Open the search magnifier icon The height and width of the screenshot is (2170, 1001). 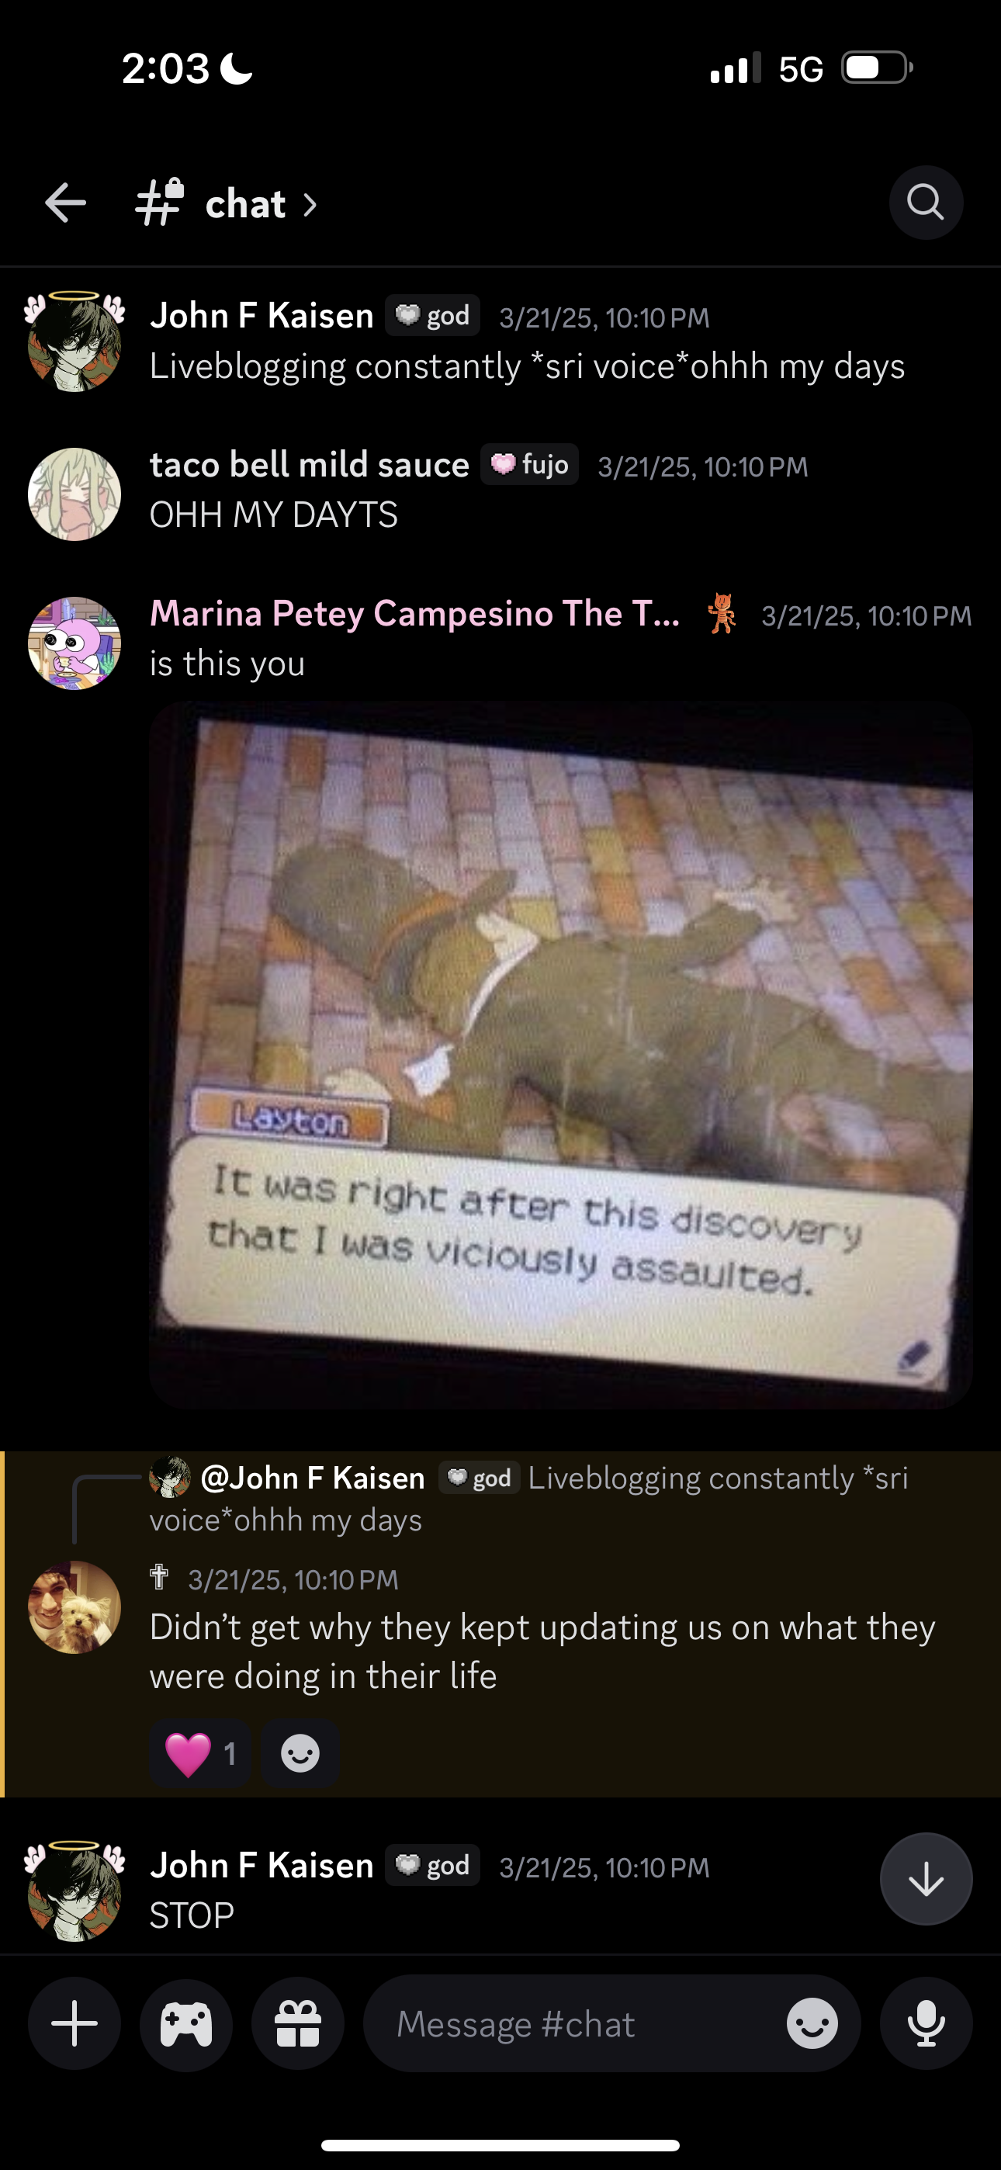tap(925, 203)
